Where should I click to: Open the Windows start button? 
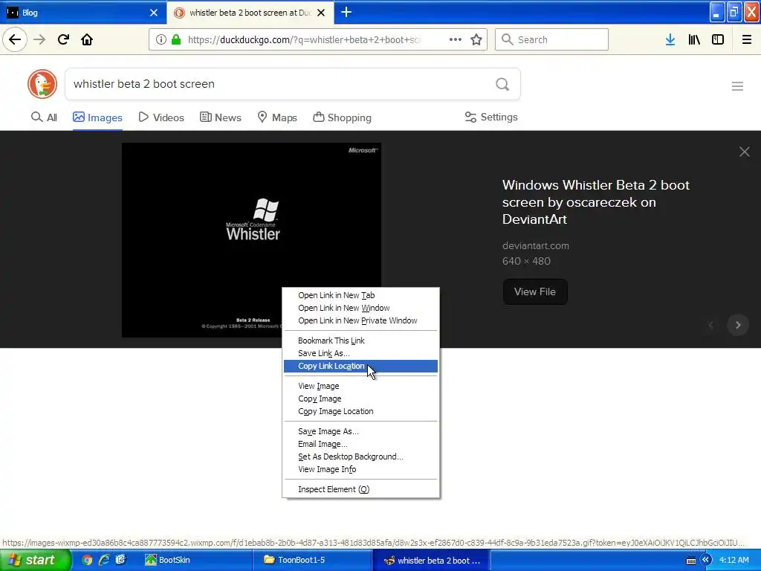(x=35, y=560)
